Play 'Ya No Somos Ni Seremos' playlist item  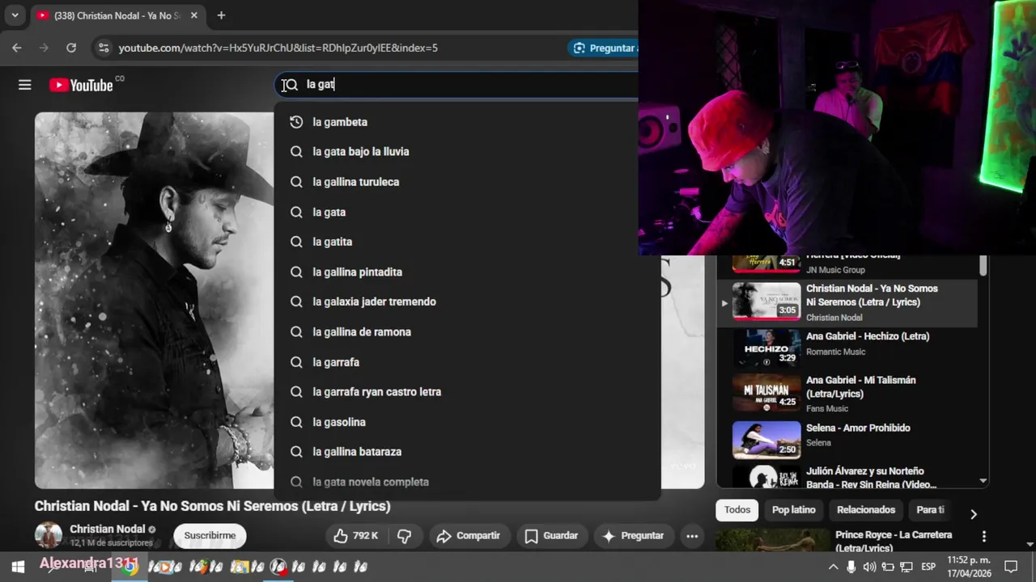pyautogui.click(x=846, y=303)
